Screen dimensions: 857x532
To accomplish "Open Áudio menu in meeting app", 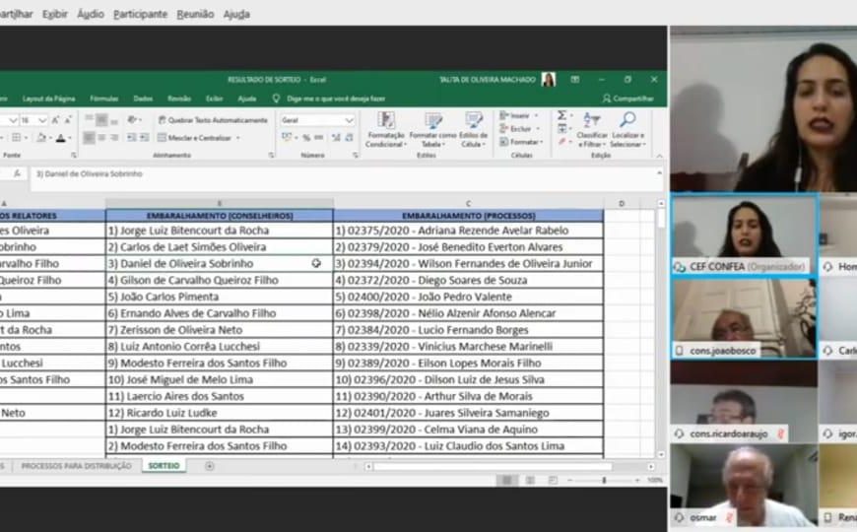I will [x=91, y=14].
